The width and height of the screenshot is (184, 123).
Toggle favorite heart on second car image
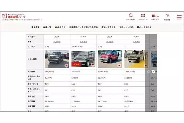(x=93, y=65)
